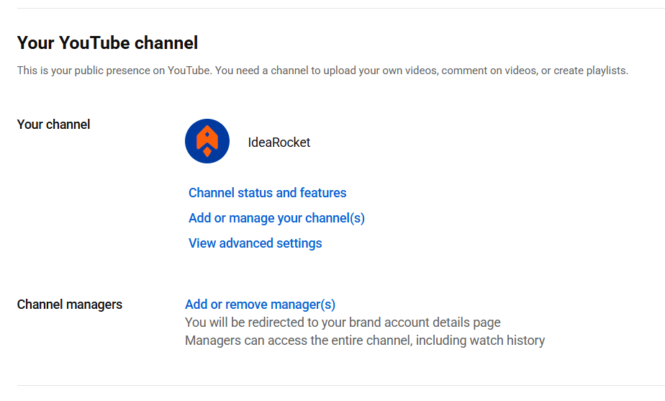Click the managers access watch history note
Viewport: 665px width, 401px height.
click(x=365, y=341)
